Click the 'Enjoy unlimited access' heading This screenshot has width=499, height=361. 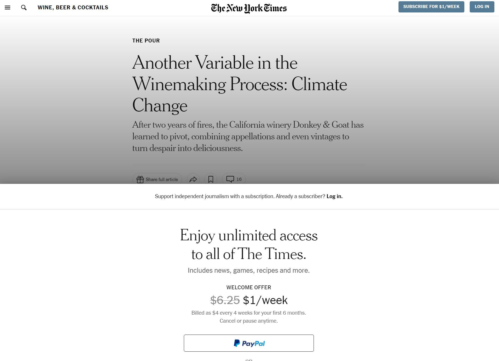coord(249,244)
